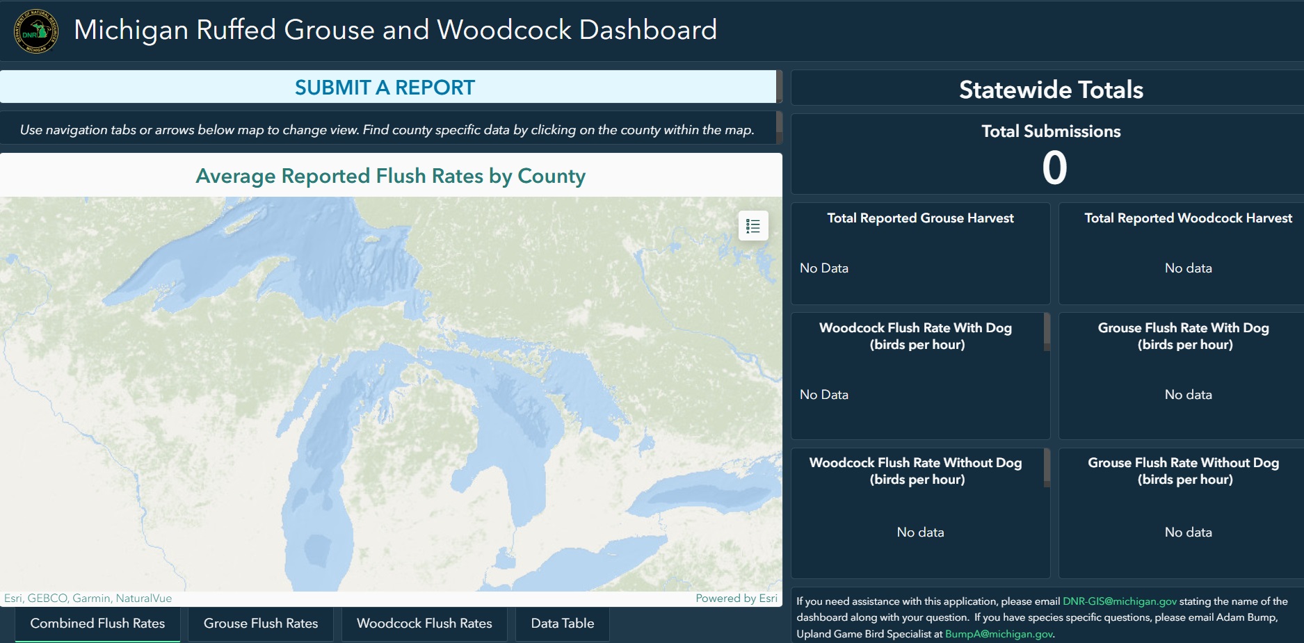Click the Total Submissions count indicator

click(x=1054, y=168)
